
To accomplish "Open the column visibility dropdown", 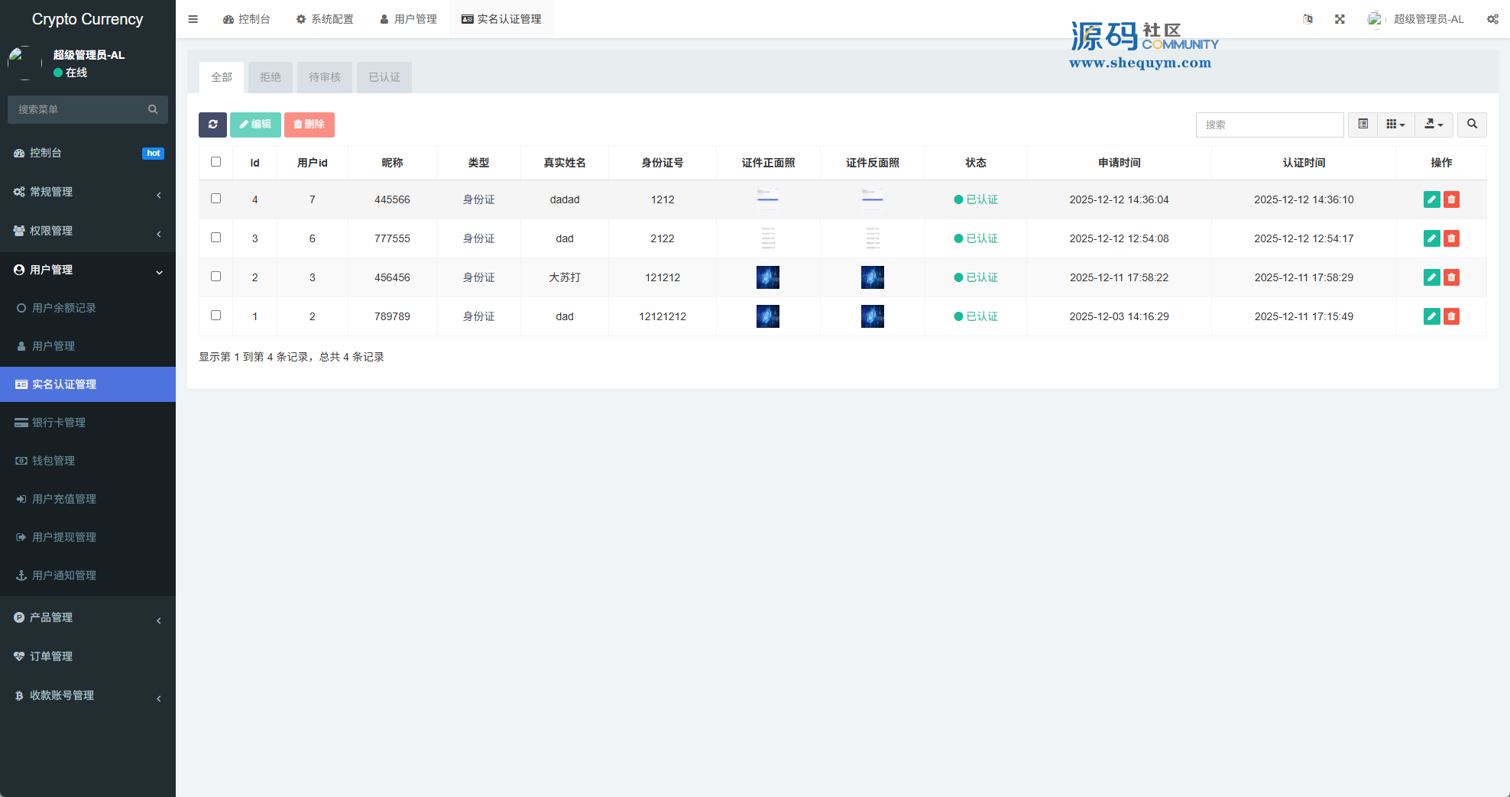I will pos(1395,125).
